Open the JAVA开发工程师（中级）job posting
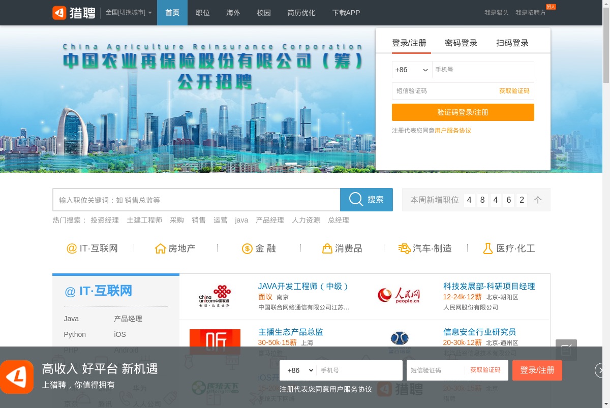 pos(303,286)
